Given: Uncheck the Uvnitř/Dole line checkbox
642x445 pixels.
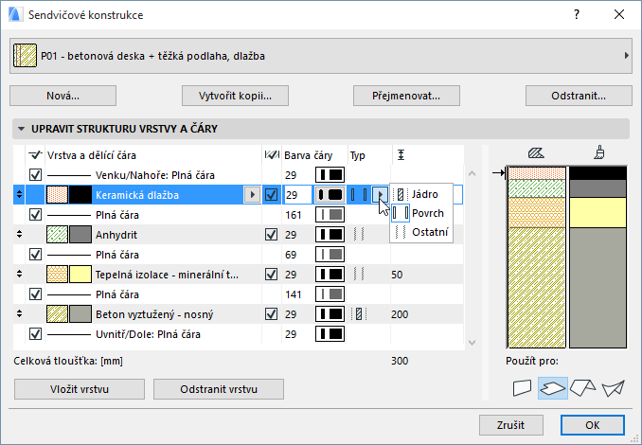Looking at the screenshot, I should pyautogui.click(x=36, y=333).
